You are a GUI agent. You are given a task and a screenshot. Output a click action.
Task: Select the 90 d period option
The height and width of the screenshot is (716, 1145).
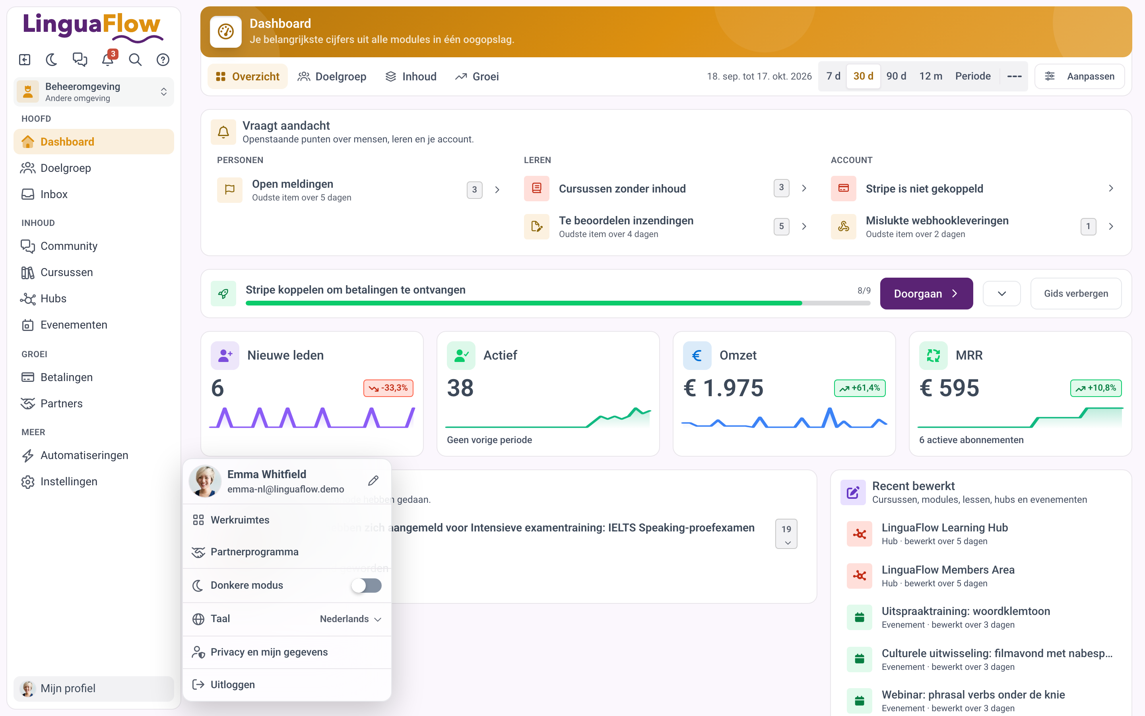[x=896, y=76]
